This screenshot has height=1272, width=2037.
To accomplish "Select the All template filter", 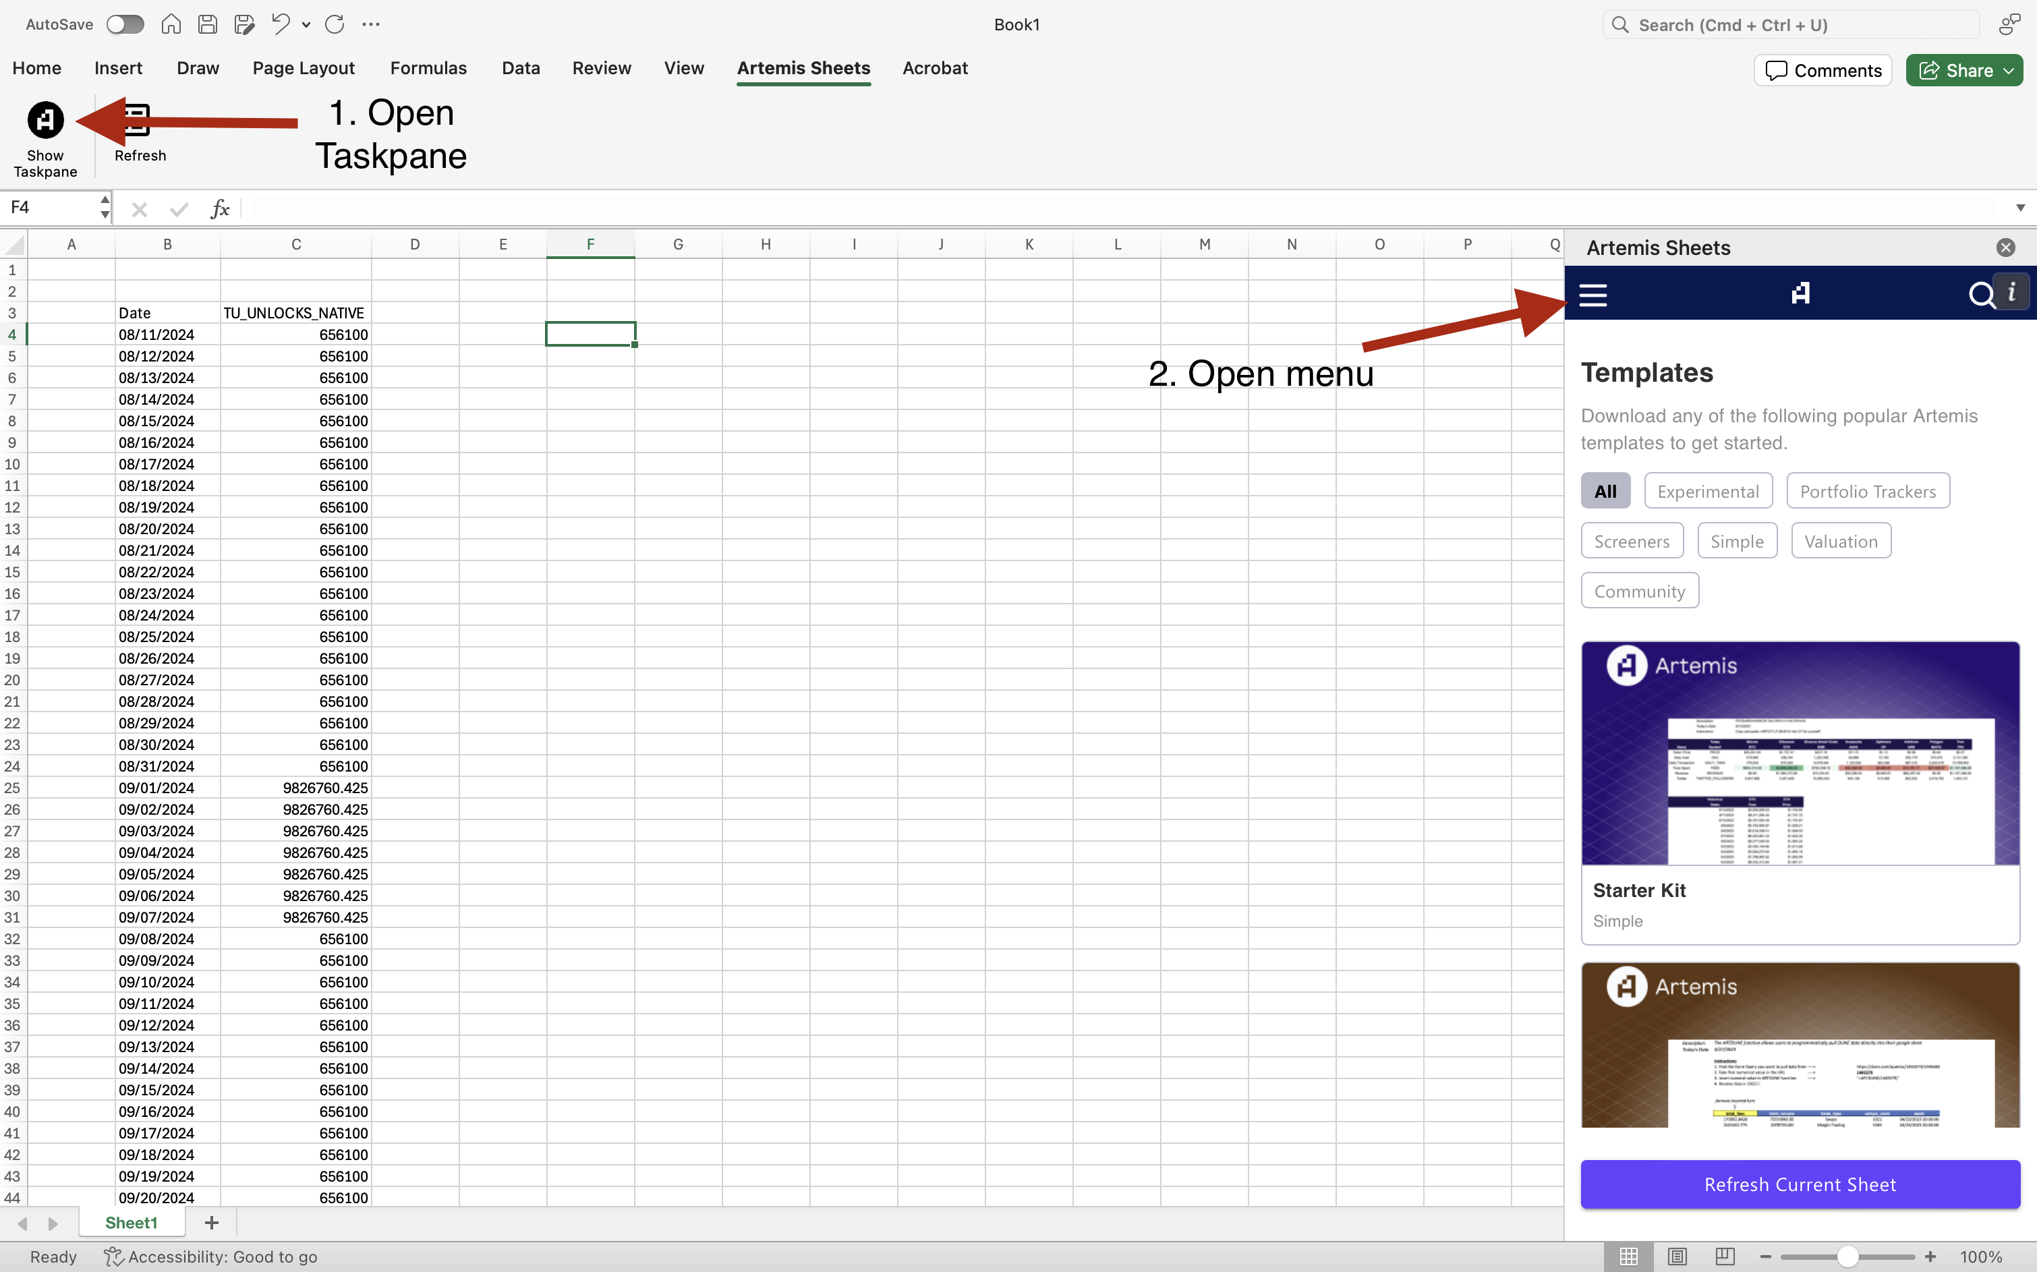I will [1605, 491].
